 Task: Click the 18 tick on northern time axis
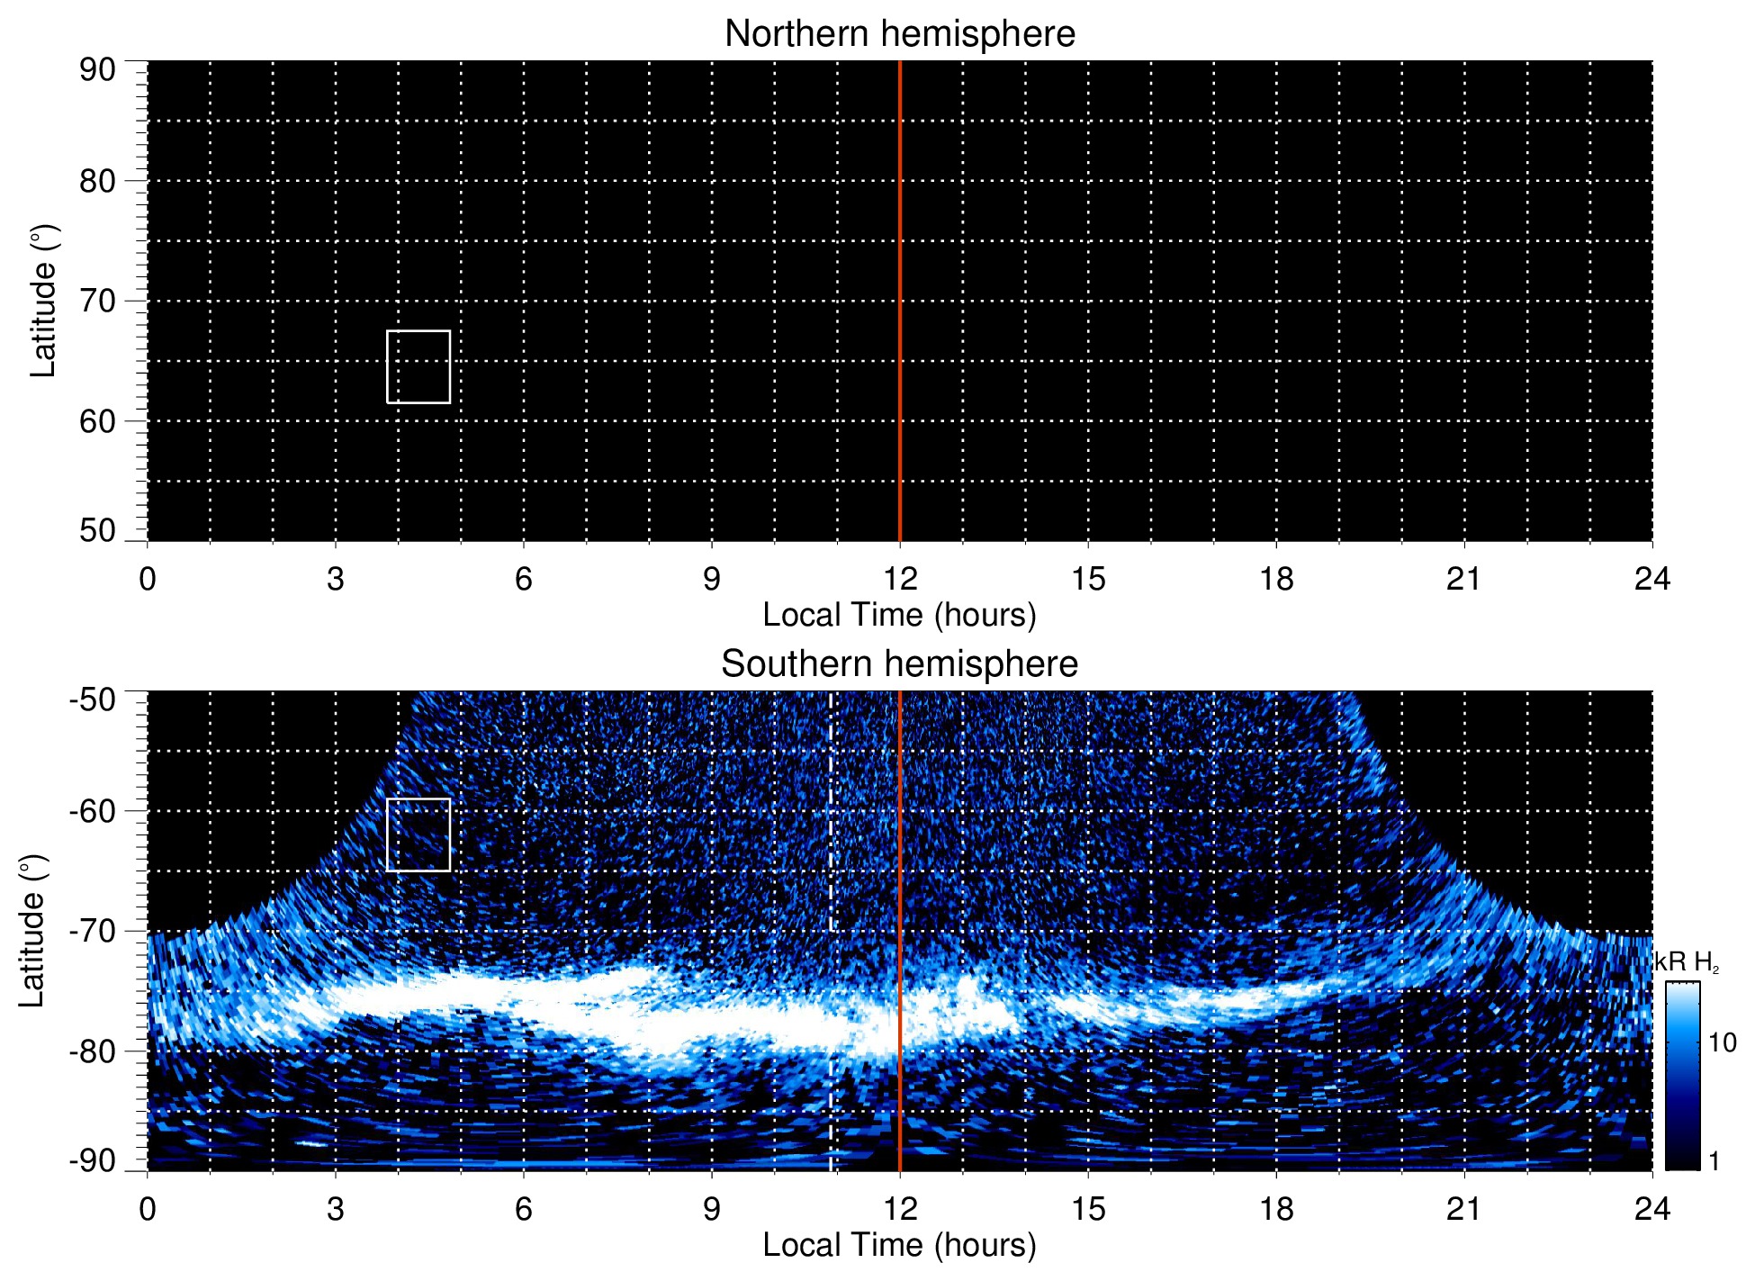click(x=1276, y=579)
